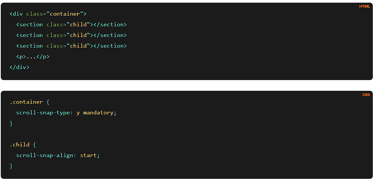Click the opening brace after .child
The image size is (374, 180).
(34, 145)
